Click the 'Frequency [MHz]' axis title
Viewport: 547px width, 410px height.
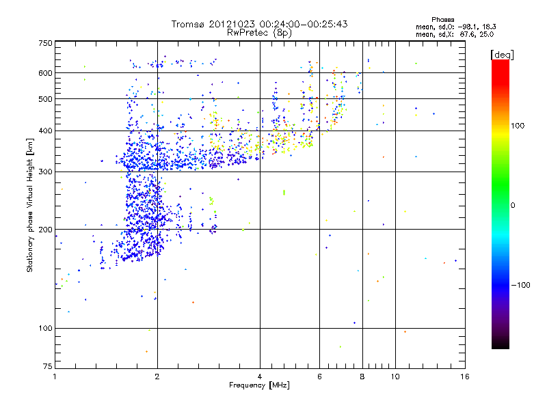[259, 385]
